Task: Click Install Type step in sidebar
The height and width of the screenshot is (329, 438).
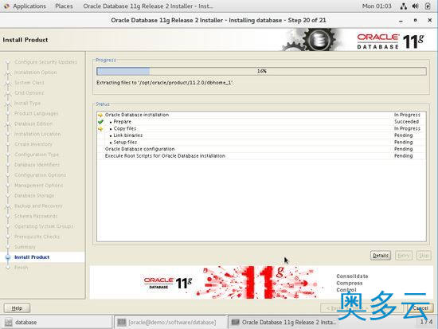Action: coord(27,103)
